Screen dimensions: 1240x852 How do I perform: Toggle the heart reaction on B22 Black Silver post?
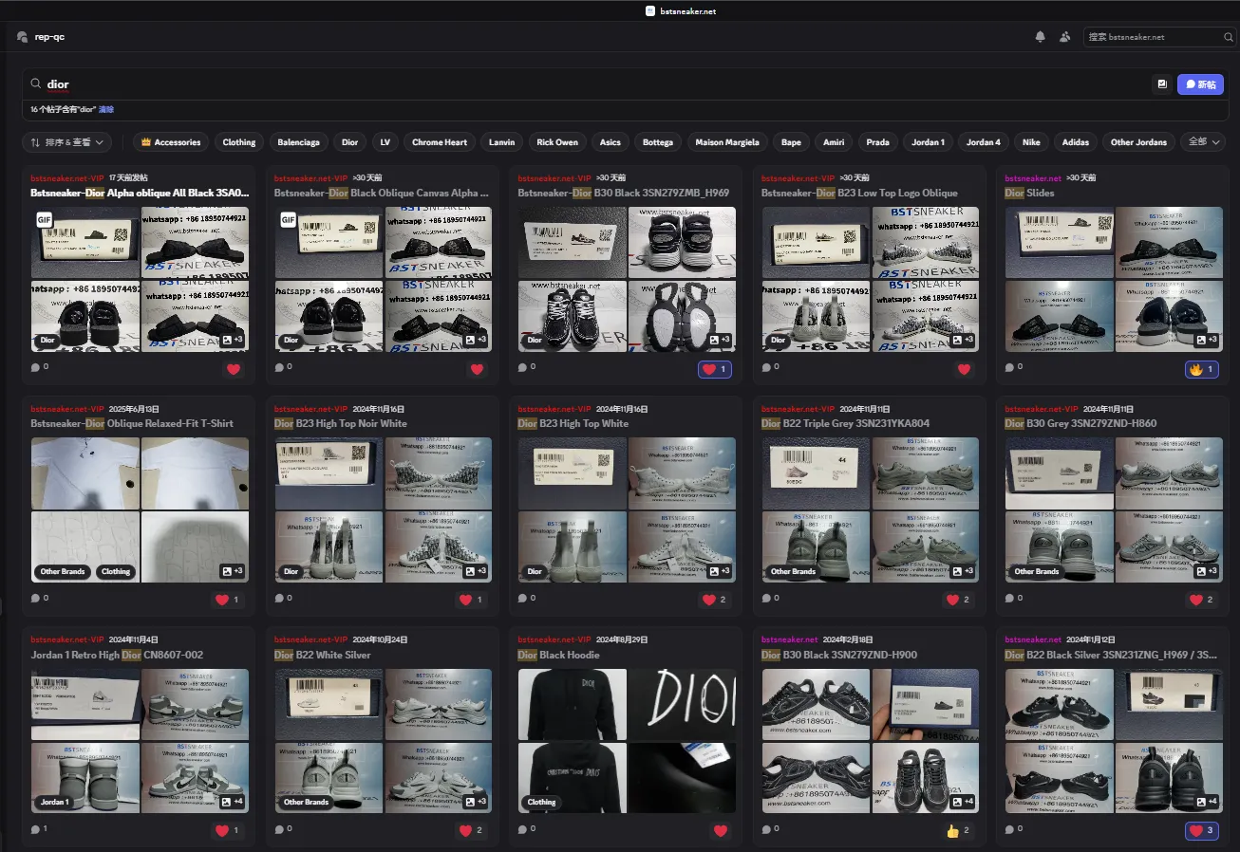[x=1202, y=831]
